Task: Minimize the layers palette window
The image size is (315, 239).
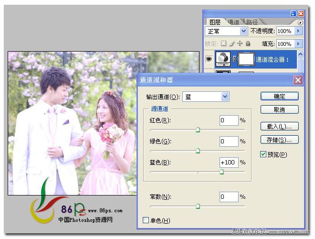Action: tap(294, 14)
